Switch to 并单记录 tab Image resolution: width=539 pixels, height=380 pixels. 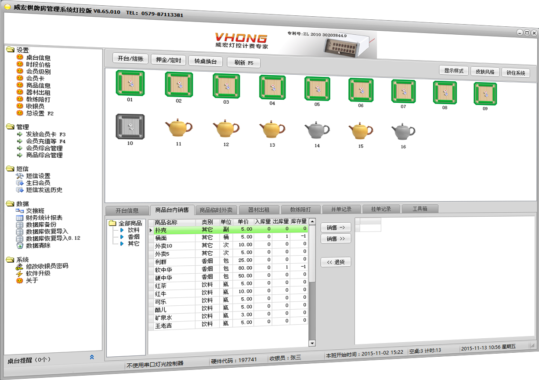[341, 209]
